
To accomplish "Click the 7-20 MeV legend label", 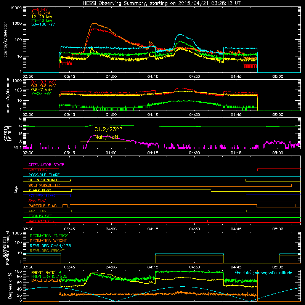I will tap(41, 93).
